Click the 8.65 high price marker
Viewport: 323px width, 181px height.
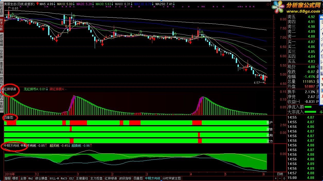(15, 9)
